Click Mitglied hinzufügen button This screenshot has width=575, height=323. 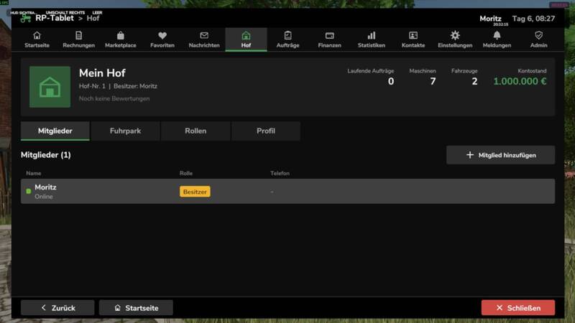[x=500, y=155]
